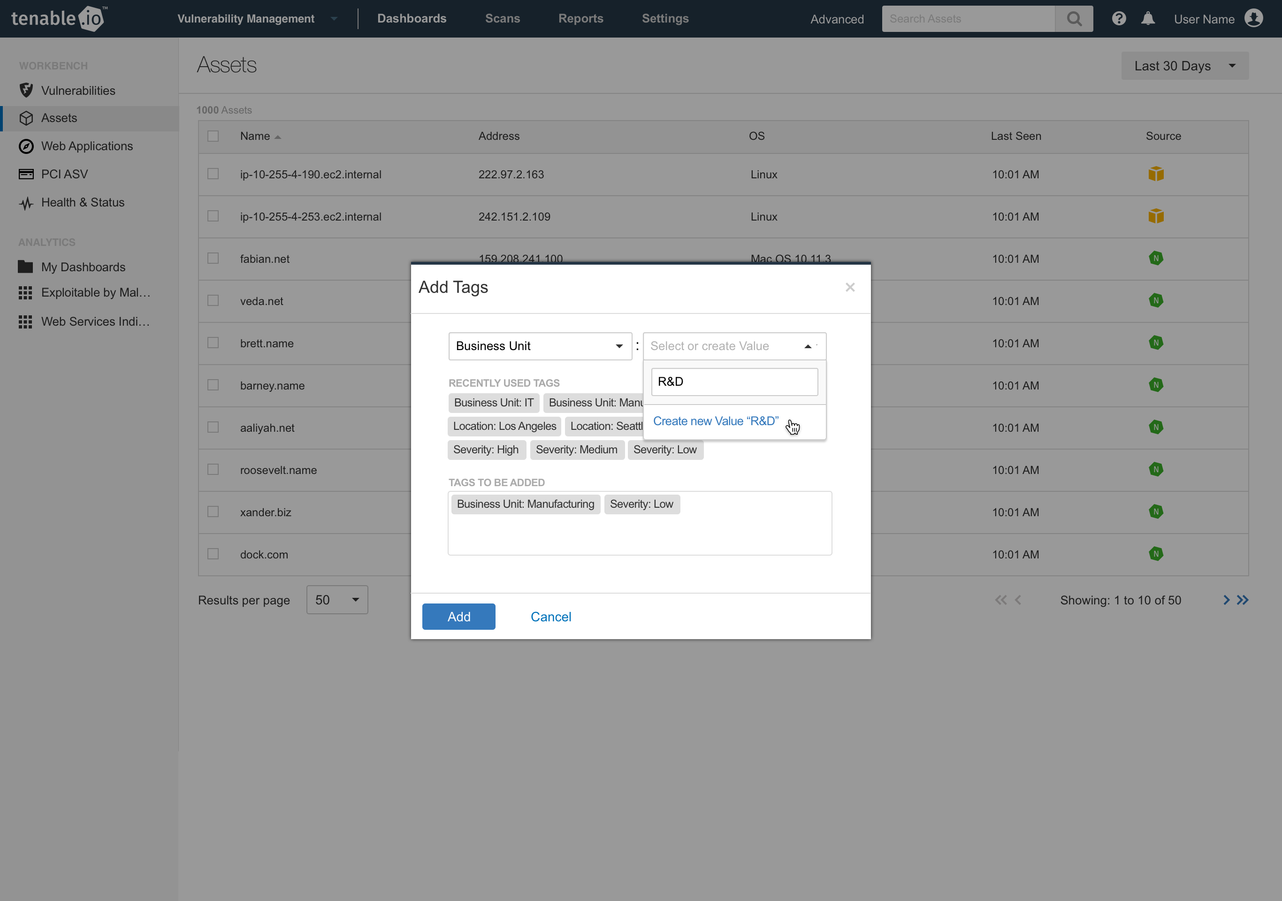
Task: Click the user profile avatar icon
Action: click(x=1253, y=18)
